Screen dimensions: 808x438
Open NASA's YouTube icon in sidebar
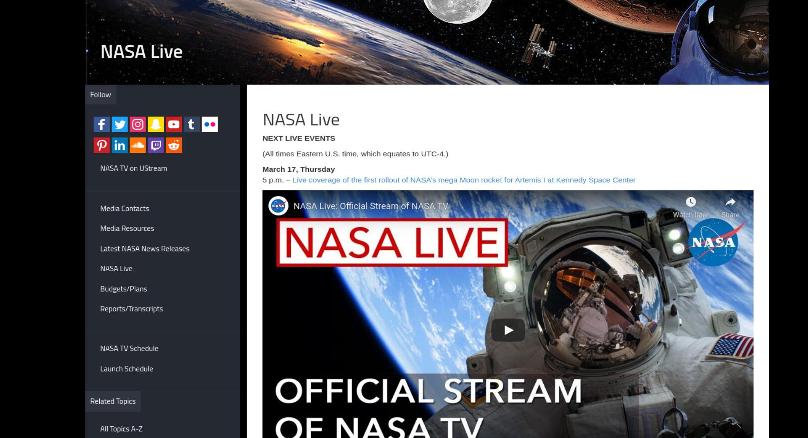point(173,124)
